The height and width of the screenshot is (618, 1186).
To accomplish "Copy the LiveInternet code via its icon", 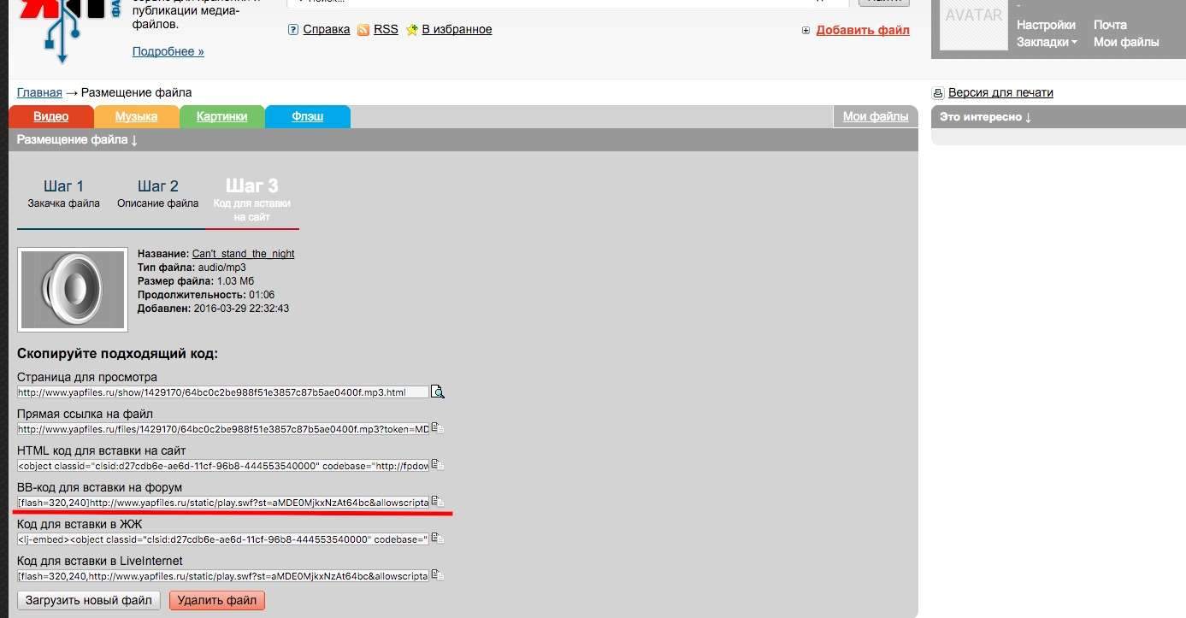I will (437, 575).
